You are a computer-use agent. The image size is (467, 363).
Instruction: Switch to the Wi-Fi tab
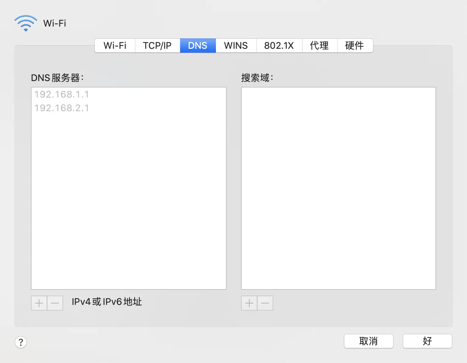[115, 46]
